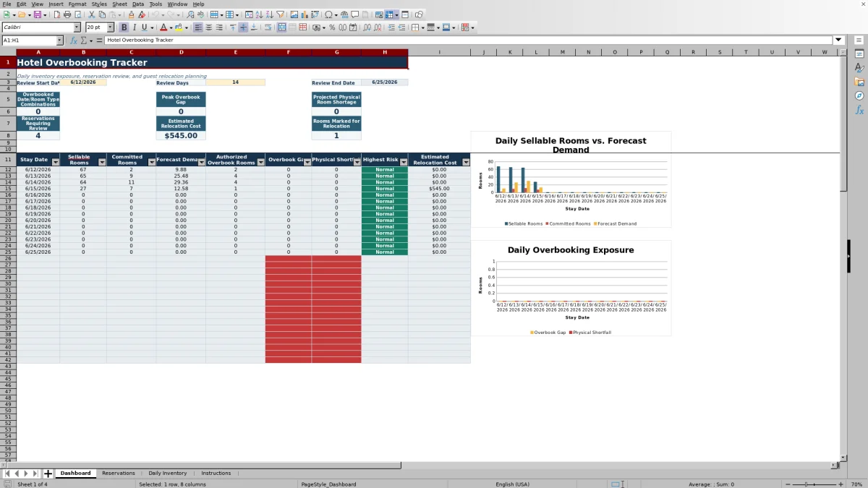The width and height of the screenshot is (868, 488).
Task: Click the Cut scissors icon
Action: (x=92, y=14)
